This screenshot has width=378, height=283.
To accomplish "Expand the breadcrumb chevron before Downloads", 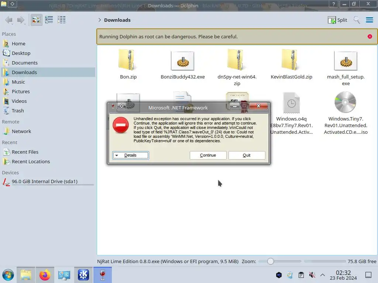I will [100, 20].
